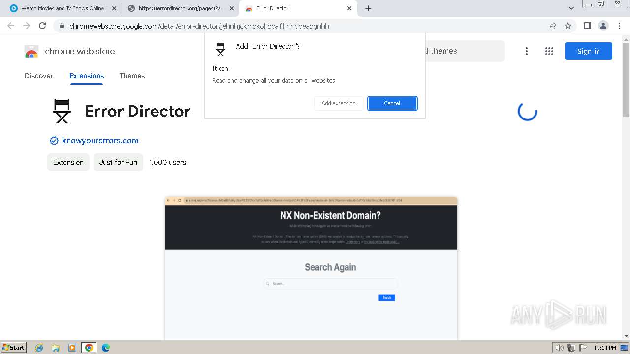Close the Watch Movies and Tv Shows tab

(114, 8)
